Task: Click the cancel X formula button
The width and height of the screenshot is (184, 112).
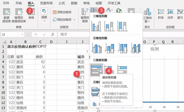Action: point(36,34)
